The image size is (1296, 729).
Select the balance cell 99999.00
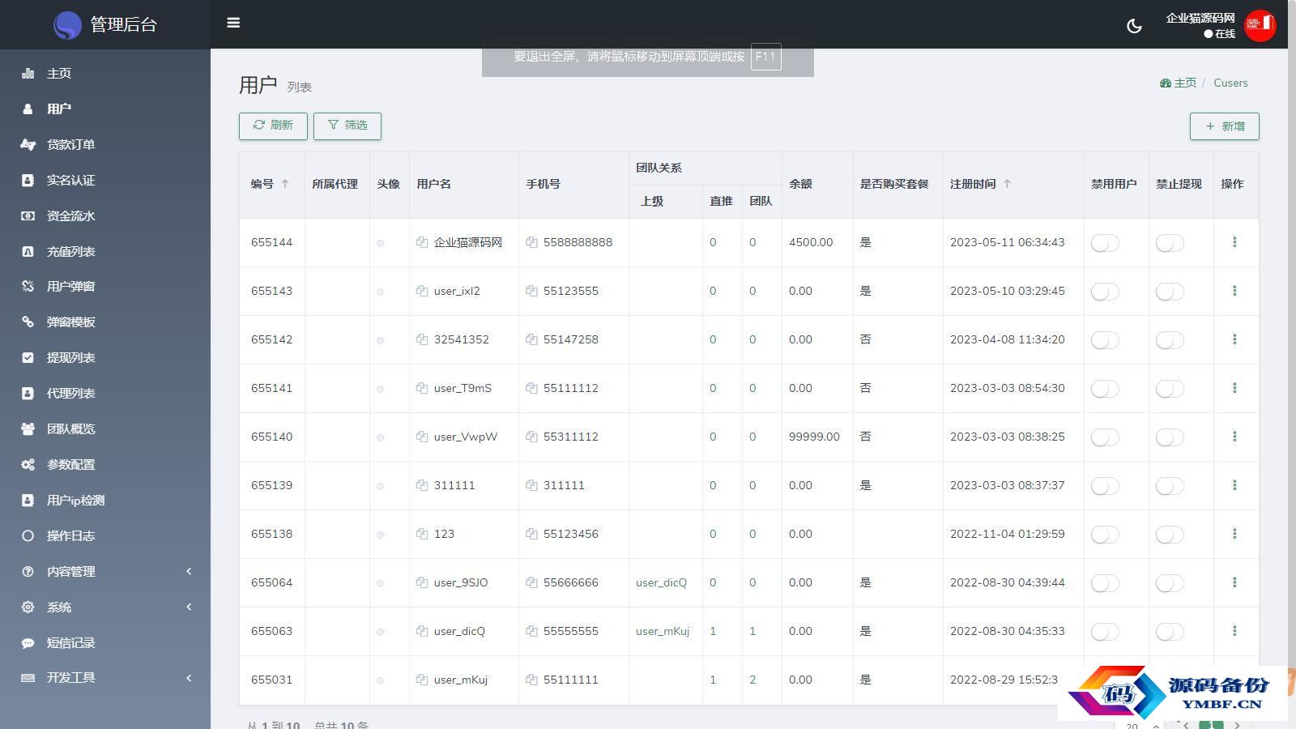click(814, 437)
